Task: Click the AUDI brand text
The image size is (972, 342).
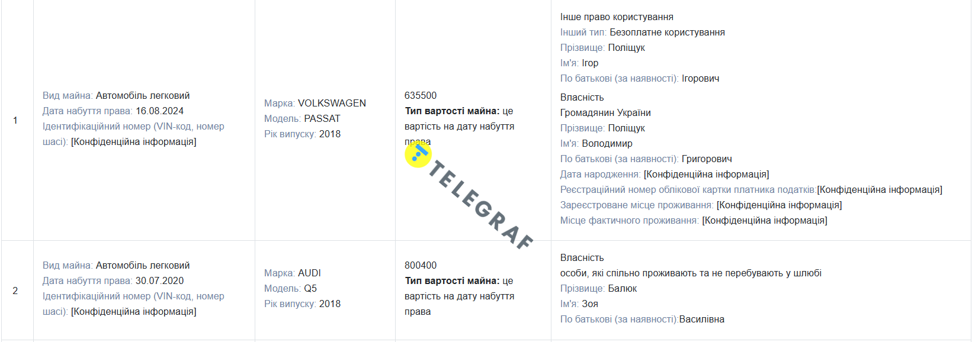Action: pyautogui.click(x=309, y=273)
